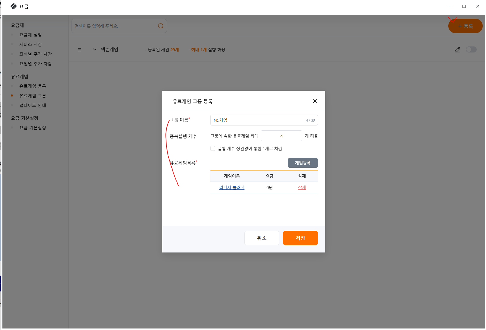
Task: Click the 중복실행 개수 number field
Action: coord(281,136)
